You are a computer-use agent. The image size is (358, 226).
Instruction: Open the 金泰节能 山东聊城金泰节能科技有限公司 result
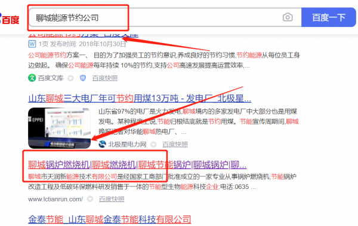pyautogui.click(x=110, y=219)
